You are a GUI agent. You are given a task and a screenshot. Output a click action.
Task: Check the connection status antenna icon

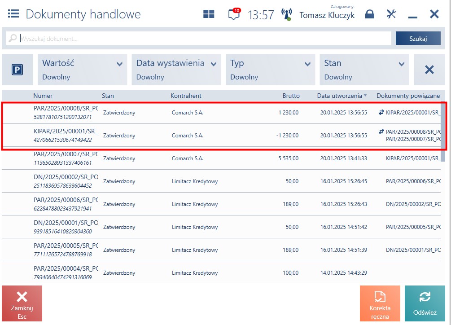tap(286, 14)
